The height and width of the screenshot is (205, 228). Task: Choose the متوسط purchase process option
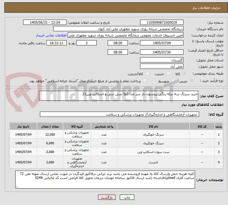pos(173,80)
